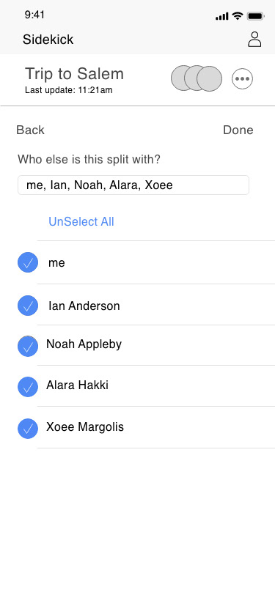The width and height of the screenshot is (275, 595).
Task: Uncheck the 'me' checkbox
Action: point(28,262)
